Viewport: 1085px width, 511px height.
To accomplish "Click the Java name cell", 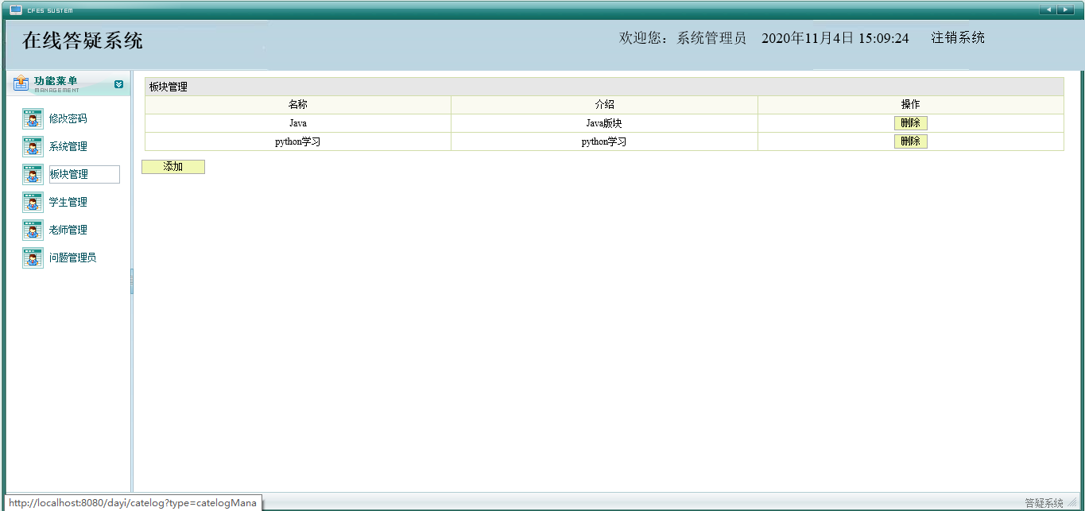I will (x=298, y=123).
